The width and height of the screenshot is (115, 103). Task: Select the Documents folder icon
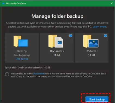click(x=56, y=41)
